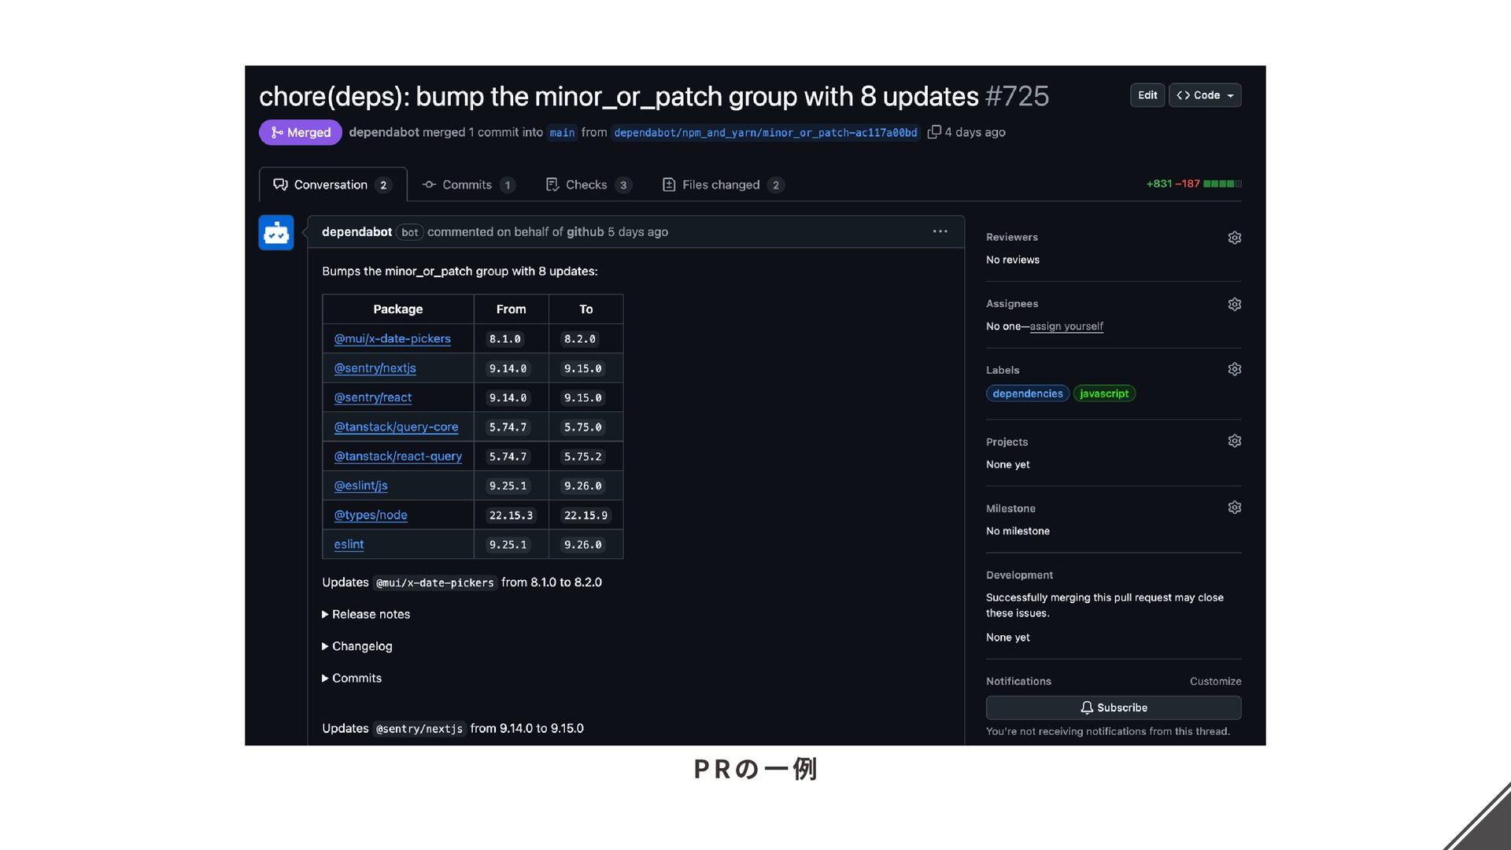Switch to the Files changed tab
Image resolution: width=1511 pixels, height=850 pixels.
click(x=723, y=185)
